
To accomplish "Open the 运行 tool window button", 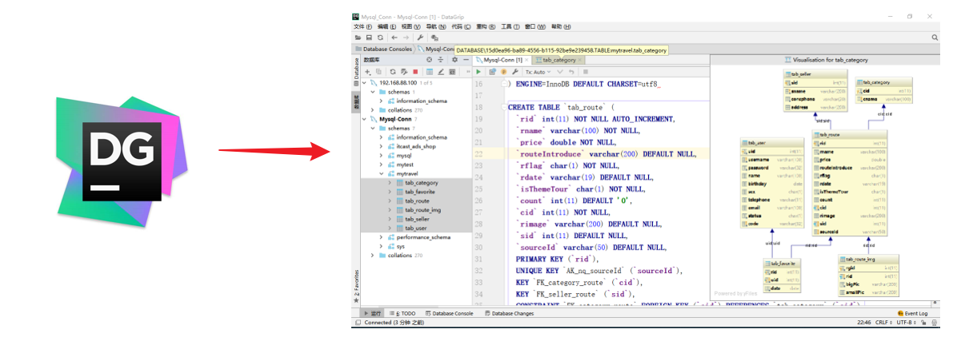I will 372,314.
